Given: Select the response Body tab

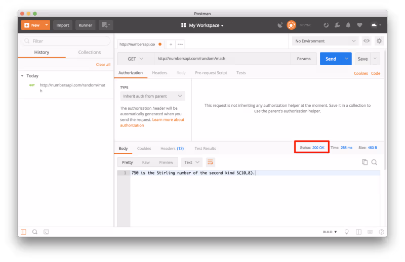Looking at the screenshot, I should 123,148.
